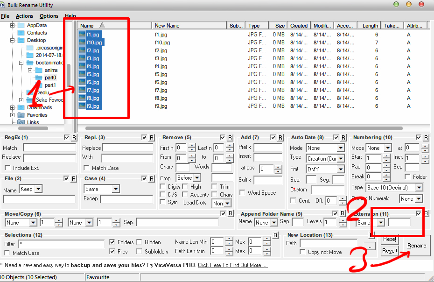
Task: Click the Links folder icon in tree
Action: click(21, 122)
